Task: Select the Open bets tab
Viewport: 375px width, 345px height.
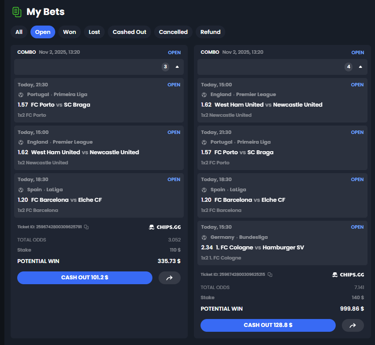Action: coord(43,32)
